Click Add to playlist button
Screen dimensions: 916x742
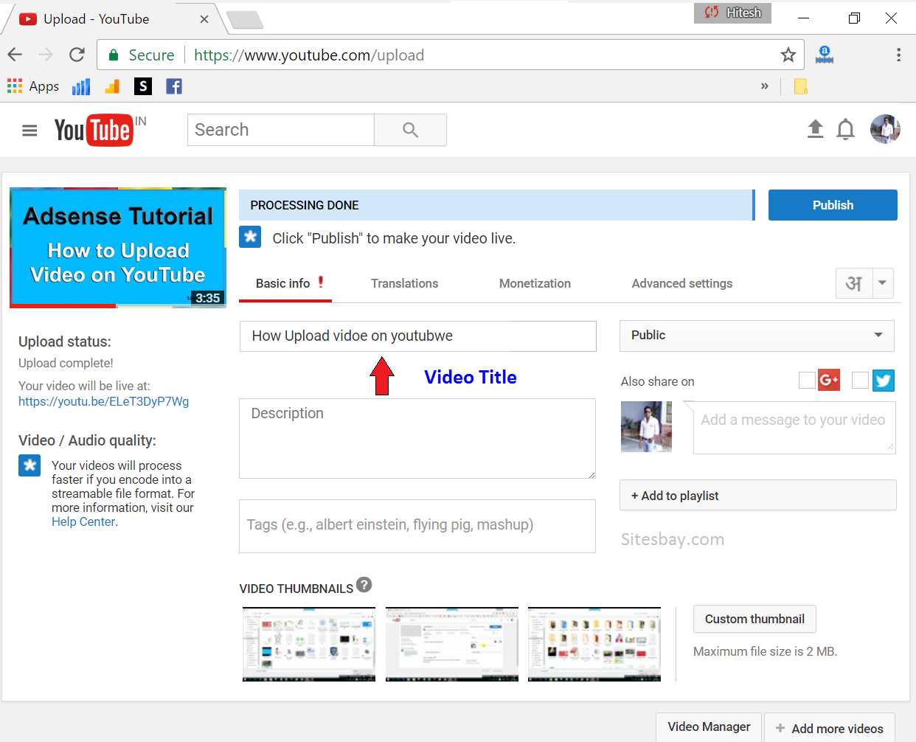point(757,496)
